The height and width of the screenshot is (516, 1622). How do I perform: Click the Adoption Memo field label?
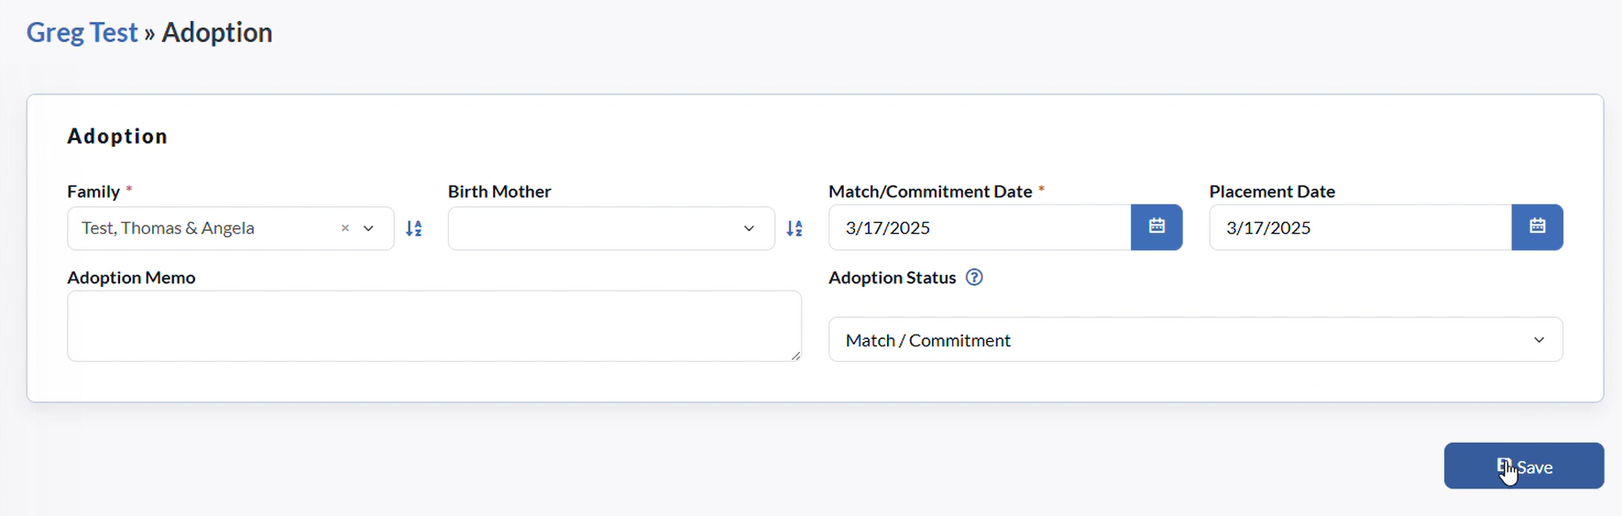[x=131, y=278]
